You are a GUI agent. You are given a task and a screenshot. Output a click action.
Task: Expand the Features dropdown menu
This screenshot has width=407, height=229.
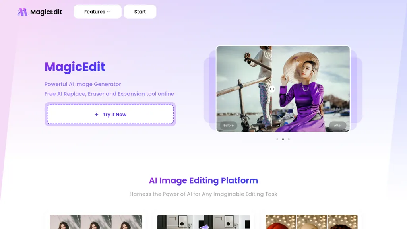click(97, 12)
